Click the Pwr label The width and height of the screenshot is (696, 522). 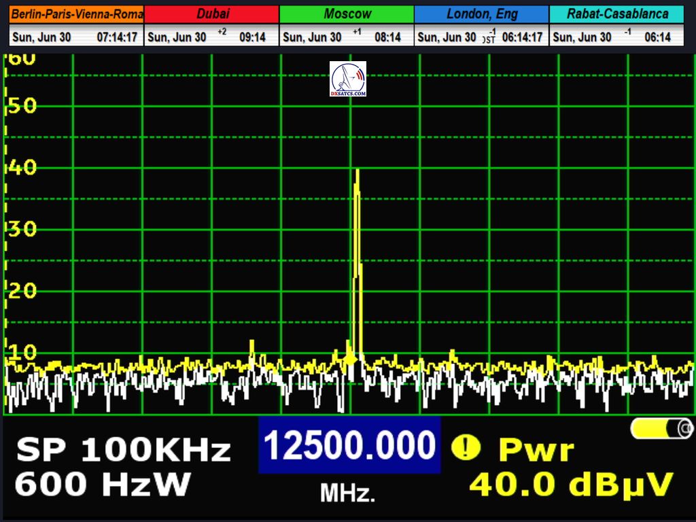click(536, 449)
